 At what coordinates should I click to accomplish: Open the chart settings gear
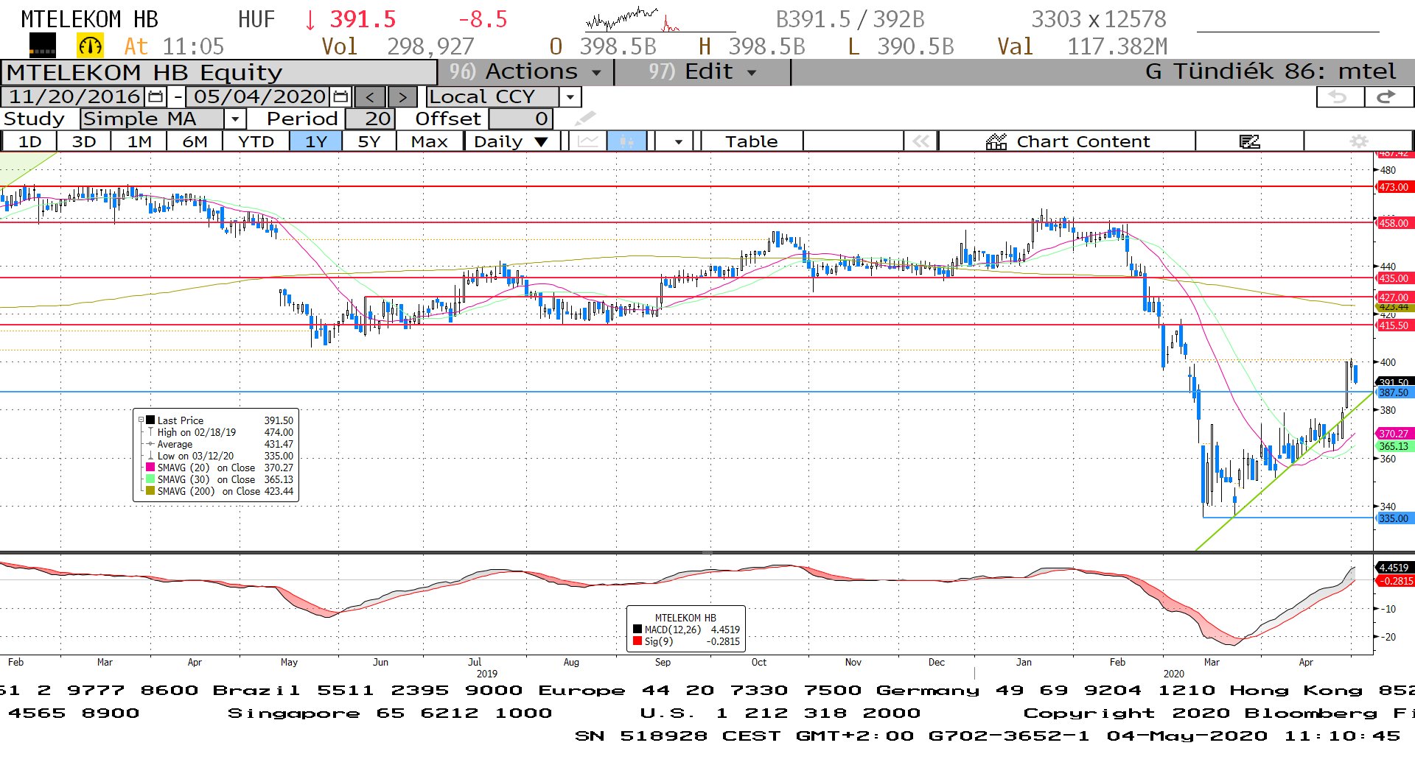(1358, 141)
